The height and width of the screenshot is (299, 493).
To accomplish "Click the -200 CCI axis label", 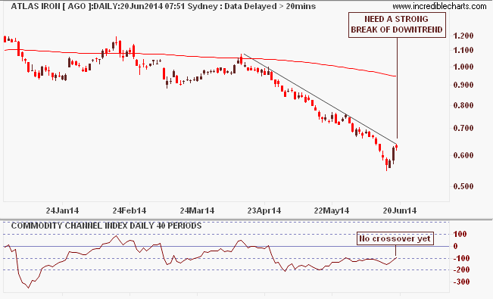I will pos(461,269).
